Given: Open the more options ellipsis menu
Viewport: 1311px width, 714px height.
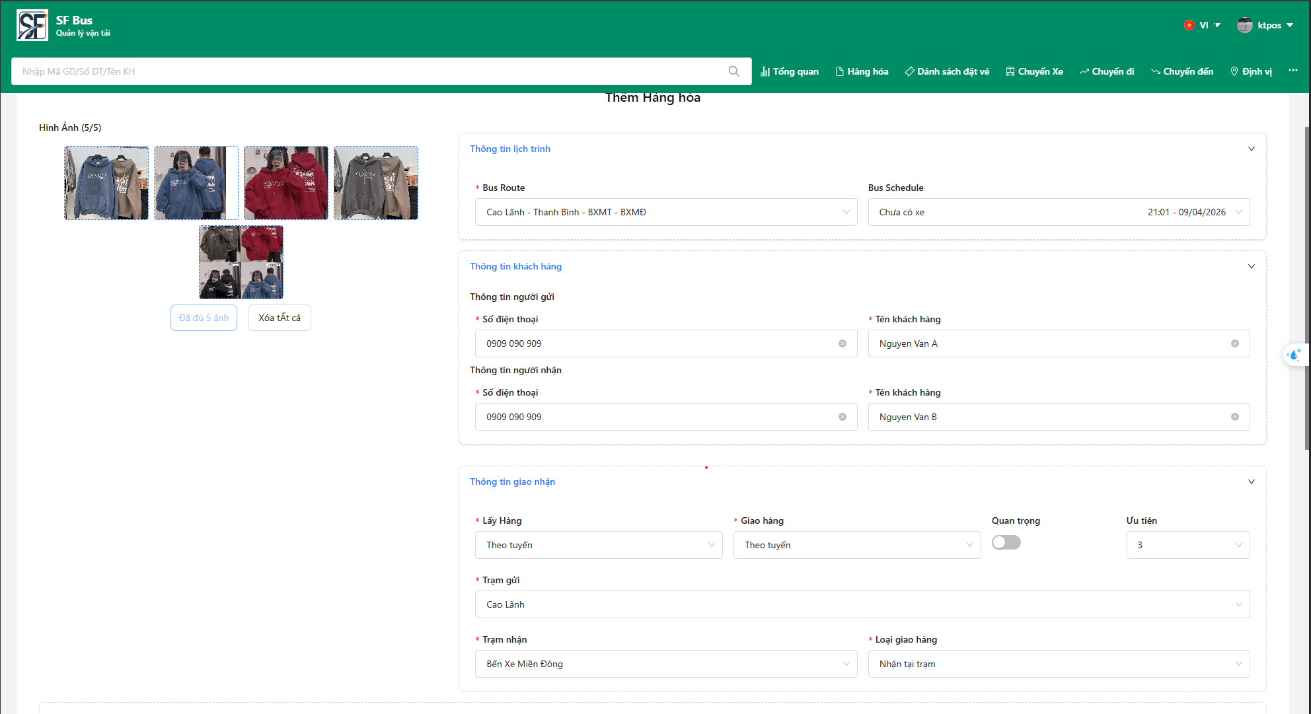Looking at the screenshot, I should click(1292, 71).
